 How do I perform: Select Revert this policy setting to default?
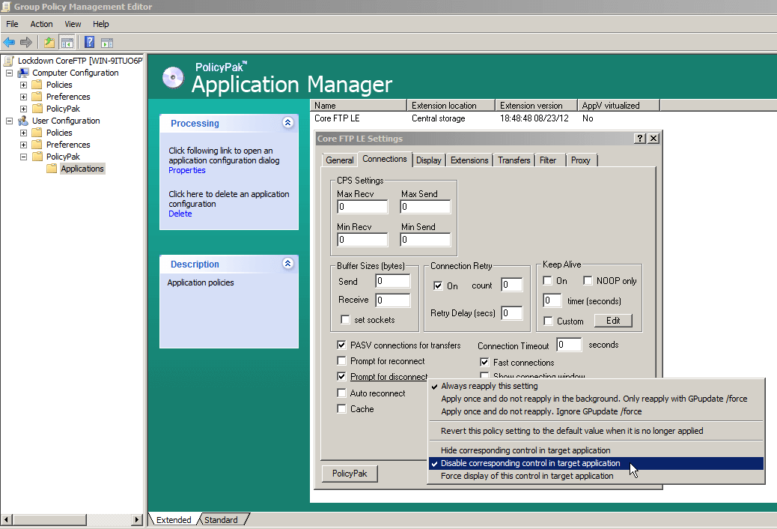click(x=596, y=431)
